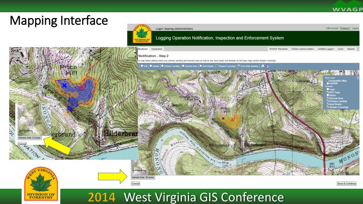Click the Logout link
The width and height of the screenshot is (363, 204).
coord(355,28)
